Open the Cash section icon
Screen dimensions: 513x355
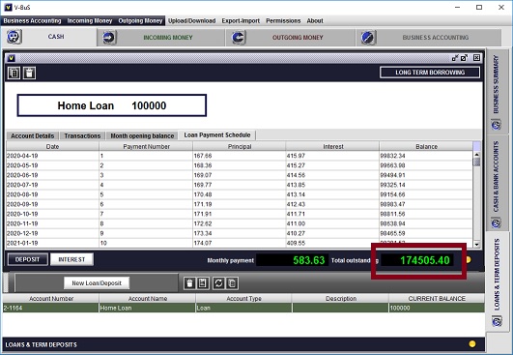point(14,37)
